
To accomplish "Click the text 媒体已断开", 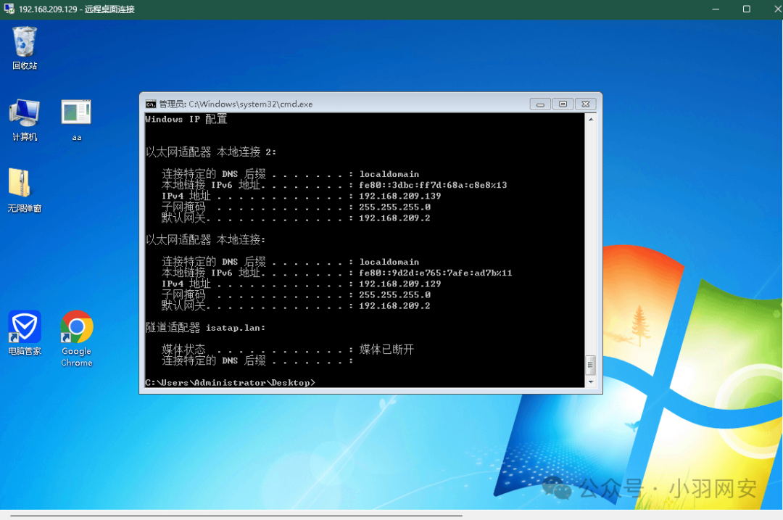I will pyautogui.click(x=386, y=349).
